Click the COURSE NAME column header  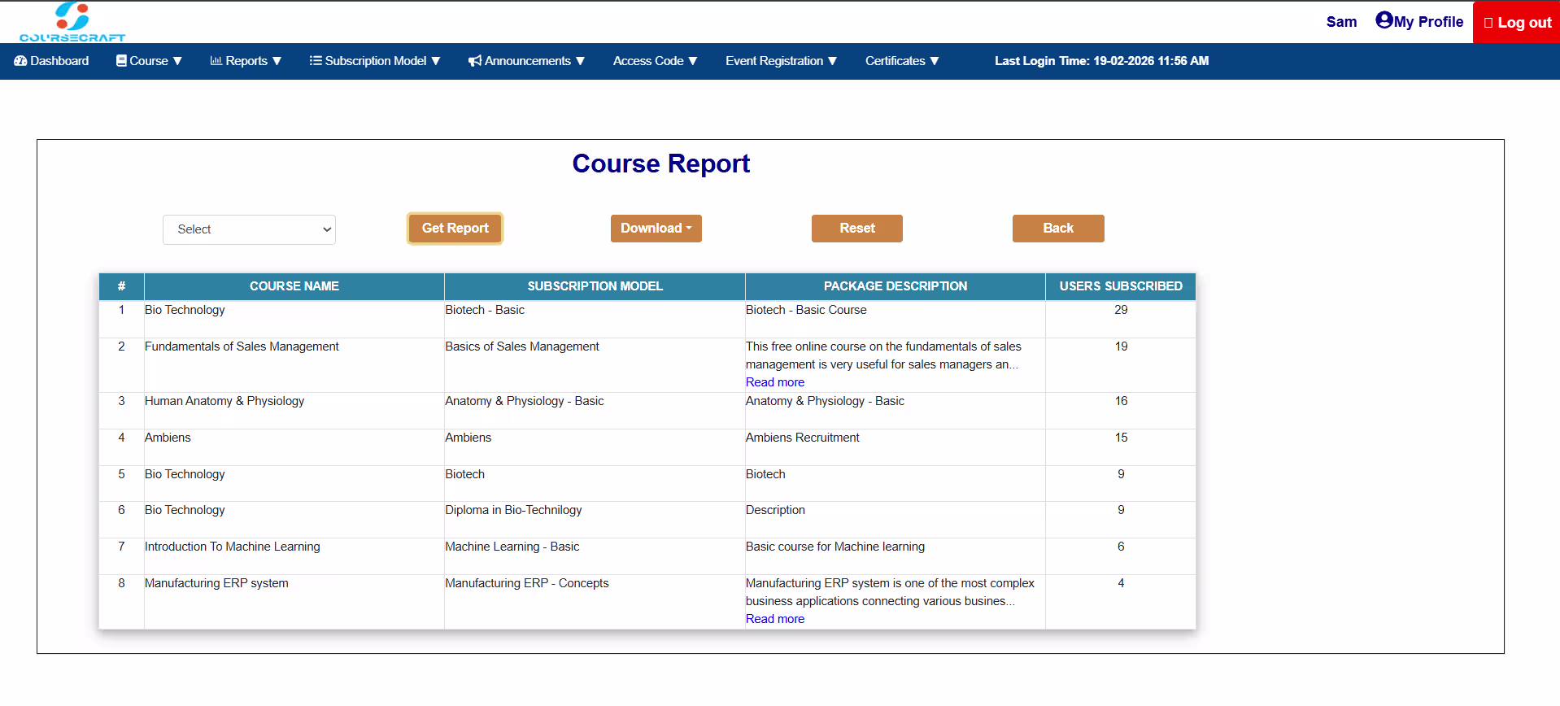[294, 286]
